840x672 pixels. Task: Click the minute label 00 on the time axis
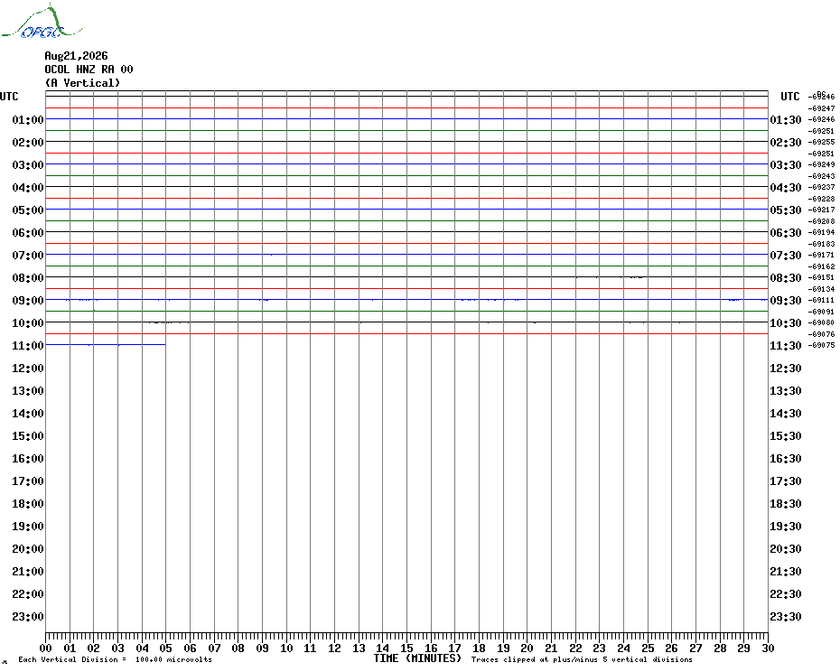45,649
